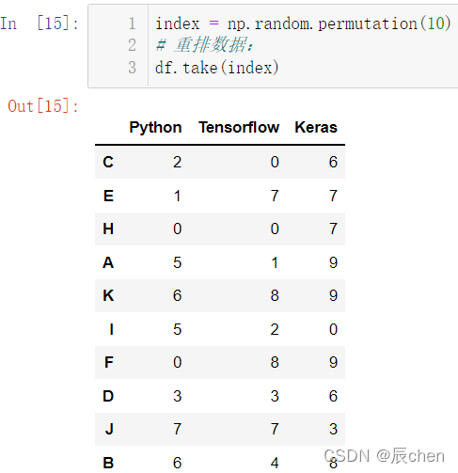Click Keras value '3' in row J
The width and height of the screenshot is (458, 473).
click(x=333, y=429)
